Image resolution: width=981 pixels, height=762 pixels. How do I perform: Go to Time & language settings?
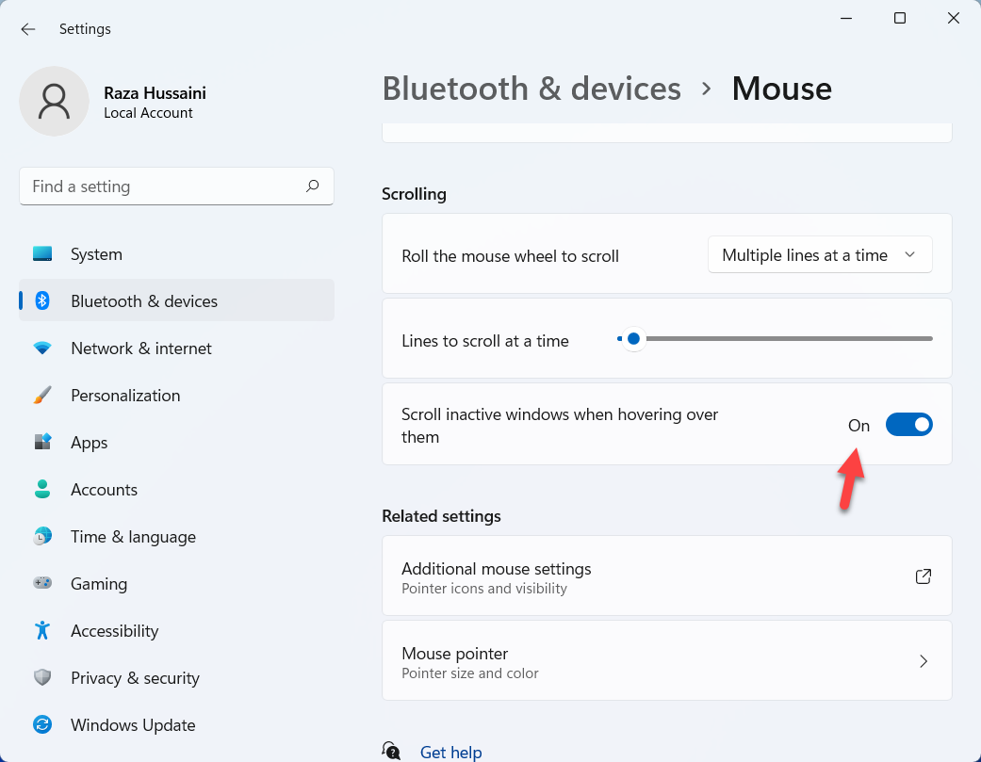(133, 537)
